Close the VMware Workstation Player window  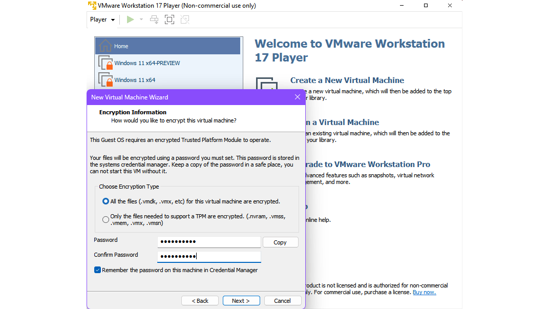(450, 5)
